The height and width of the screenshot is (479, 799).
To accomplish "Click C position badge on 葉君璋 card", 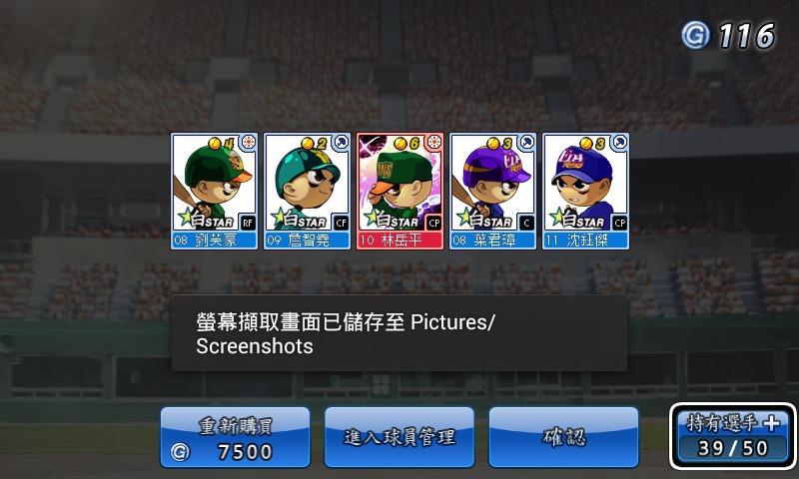I will tap(527, 223).
